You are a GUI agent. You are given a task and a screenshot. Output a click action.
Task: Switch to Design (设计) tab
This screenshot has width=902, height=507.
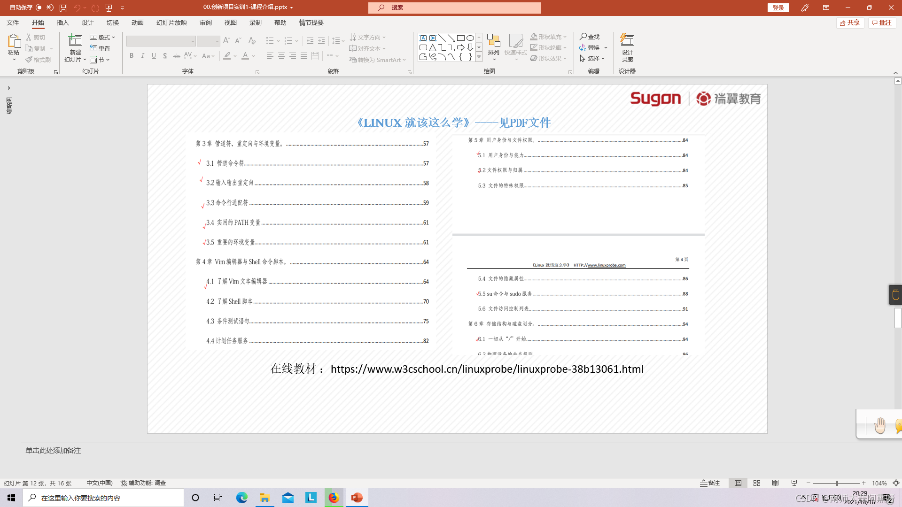[87, 23]
